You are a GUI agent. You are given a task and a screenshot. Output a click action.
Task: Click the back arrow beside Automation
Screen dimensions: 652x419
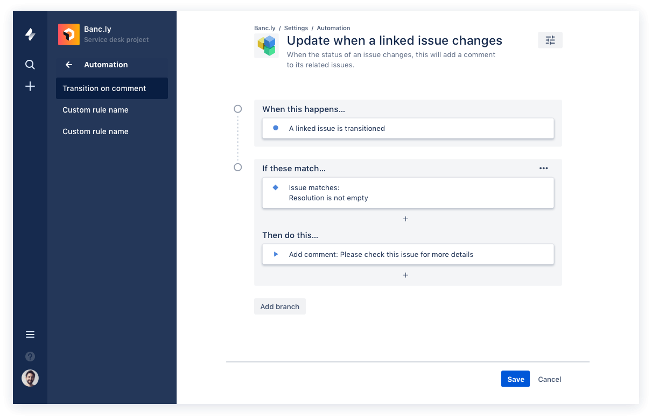point(68,65)
